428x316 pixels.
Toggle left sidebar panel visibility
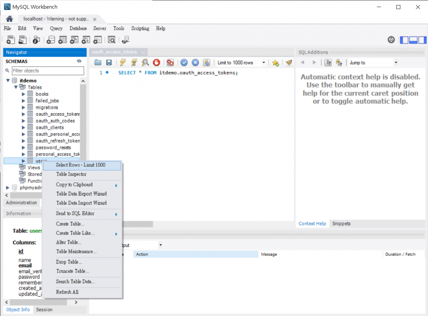404,40
